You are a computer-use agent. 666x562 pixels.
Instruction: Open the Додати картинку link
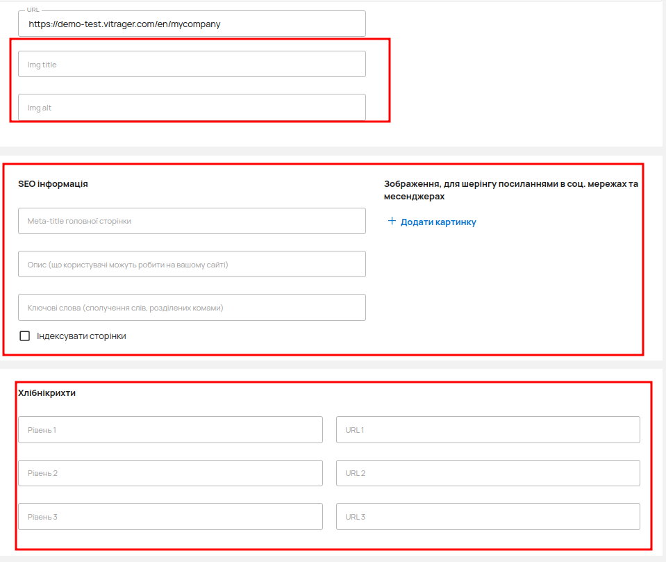[438, 222]
